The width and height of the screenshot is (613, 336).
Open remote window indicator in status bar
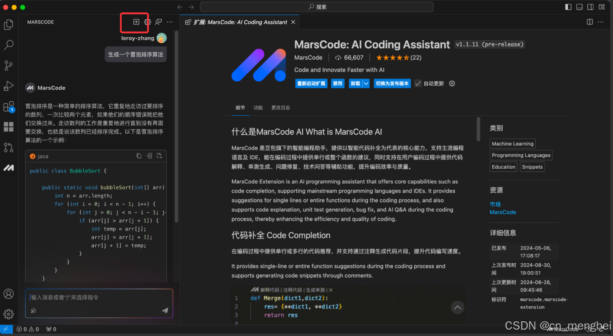6,329
